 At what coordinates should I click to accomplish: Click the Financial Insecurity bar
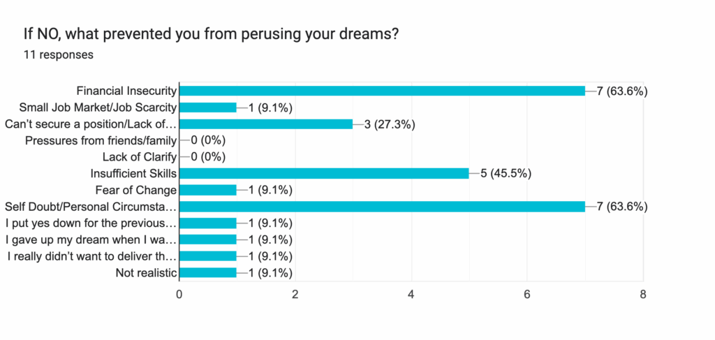tap(382, 91)
